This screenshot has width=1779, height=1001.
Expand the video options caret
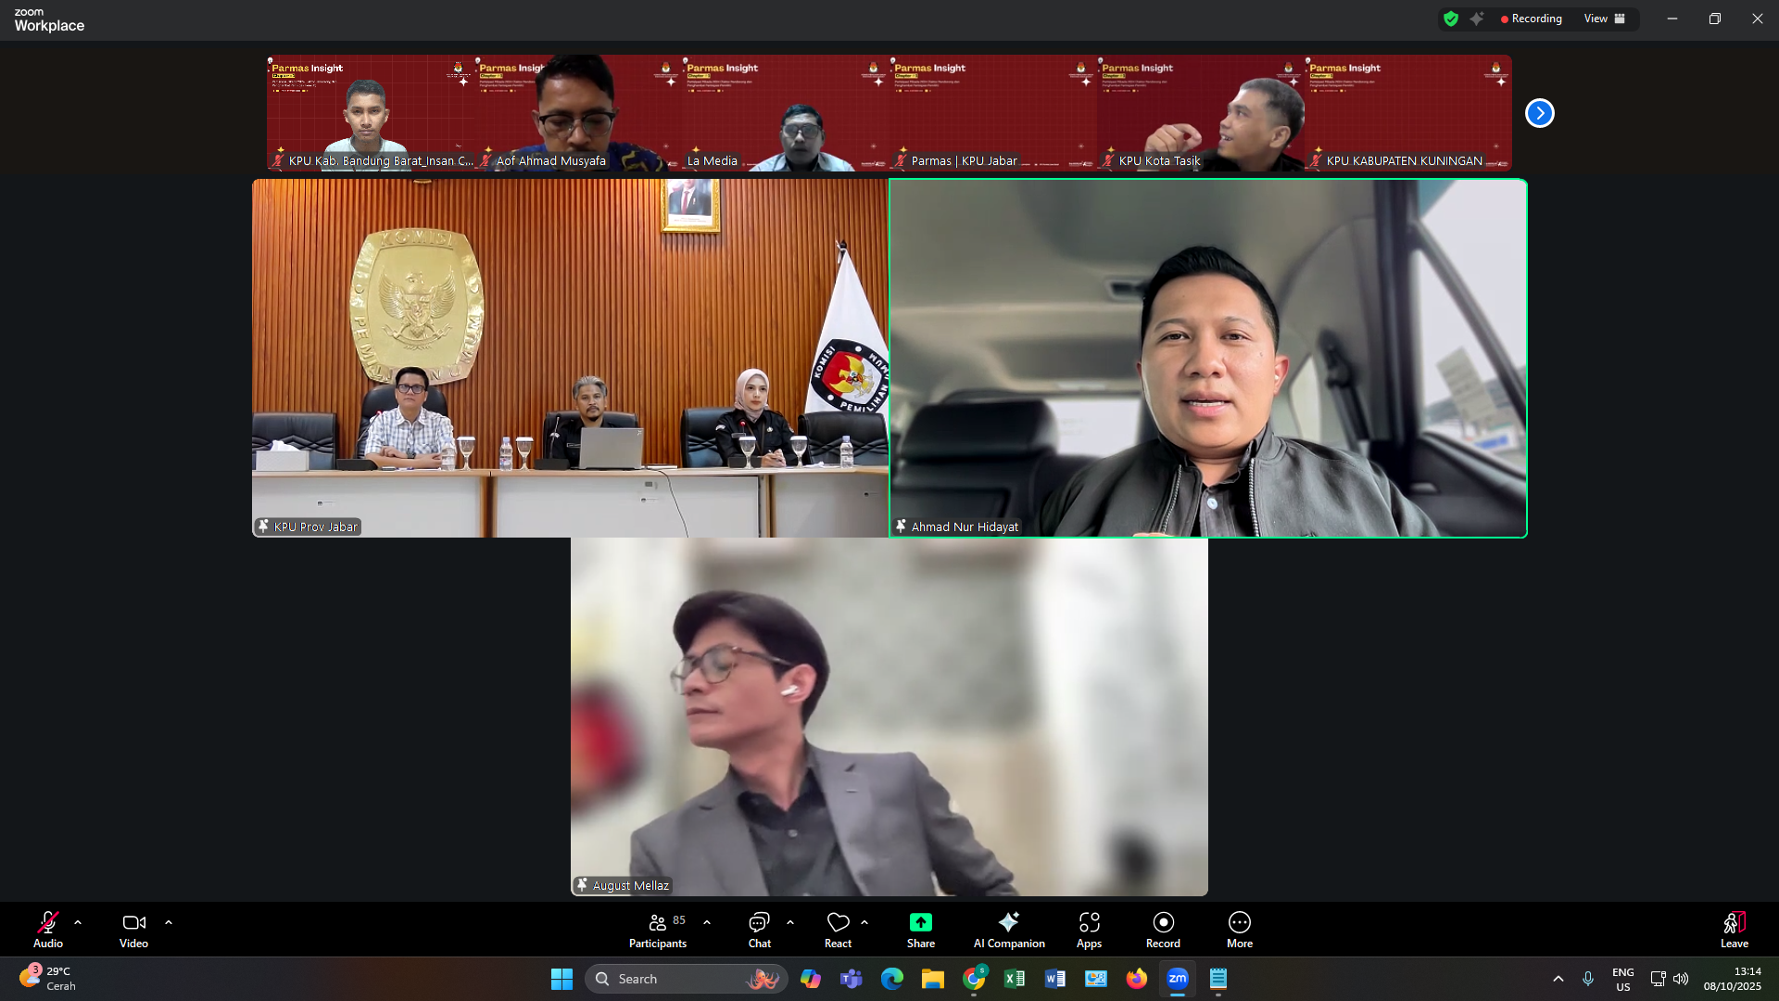(169, 923)
